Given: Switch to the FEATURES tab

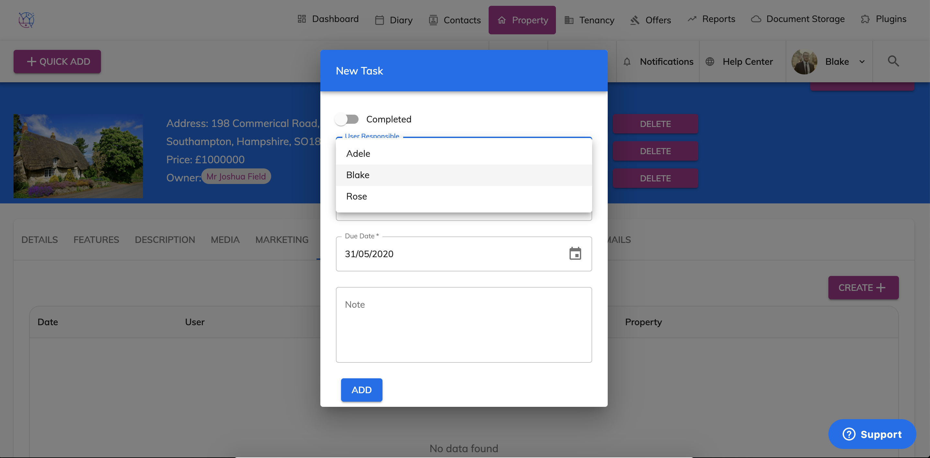Looking at the screenshot, I should [96, 240].
